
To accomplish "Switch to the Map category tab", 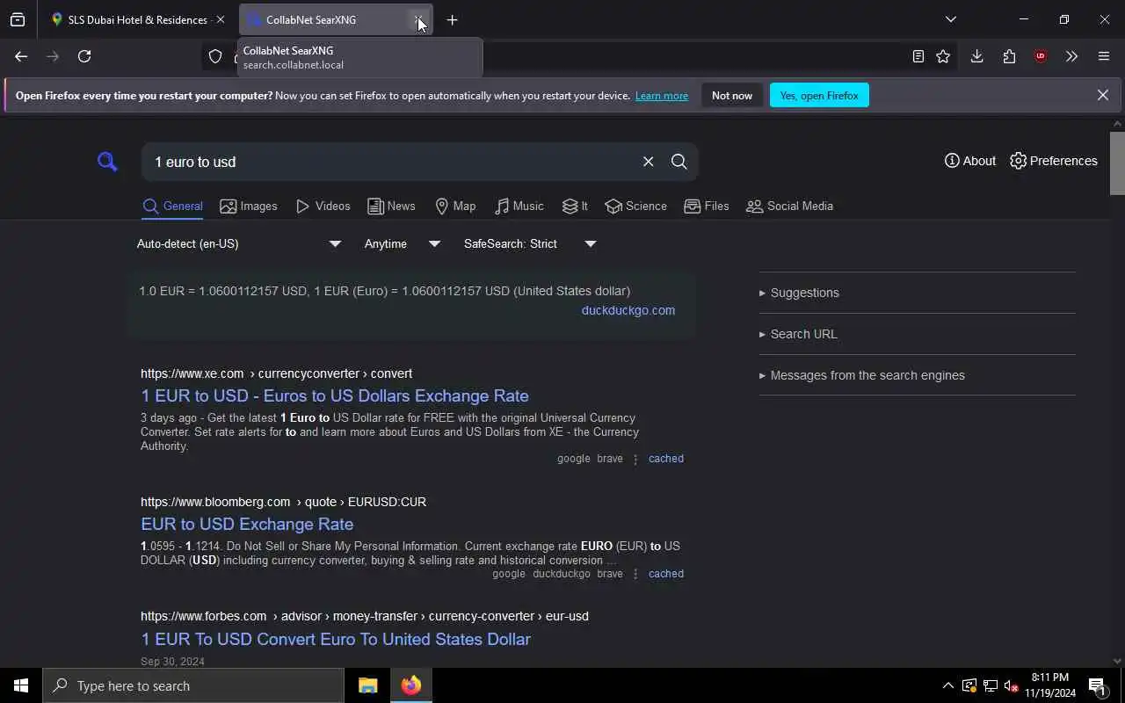I will (455, 206).
